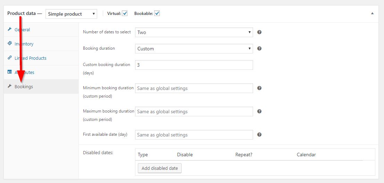Collapse the Product data panel arrow
This screenshot has height=183, width=384.
click(372, 14)
